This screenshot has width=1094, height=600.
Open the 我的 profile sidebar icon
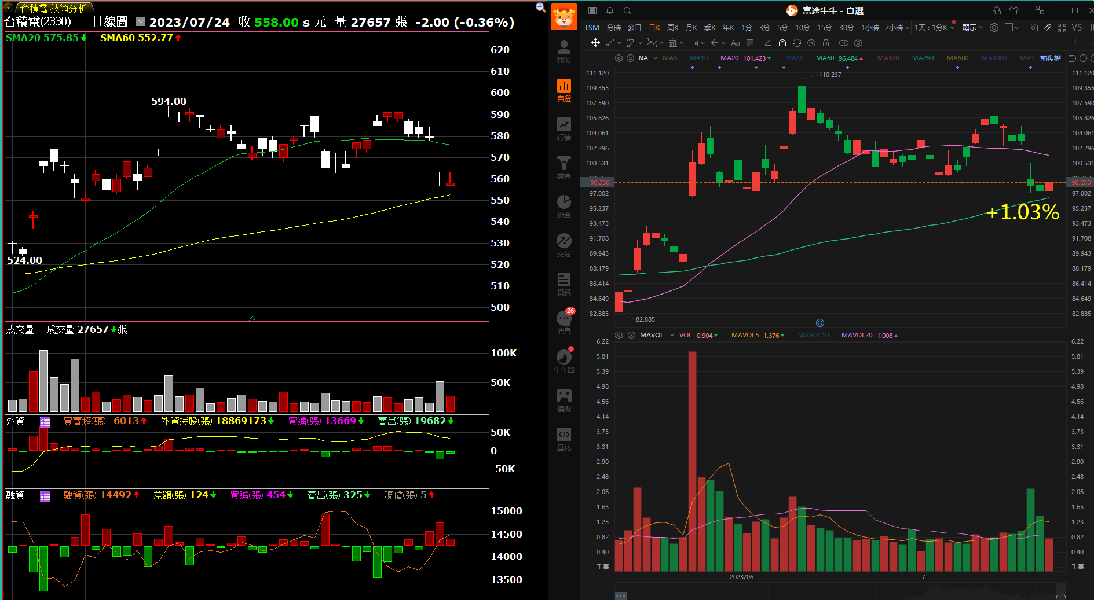coord(564,51)
